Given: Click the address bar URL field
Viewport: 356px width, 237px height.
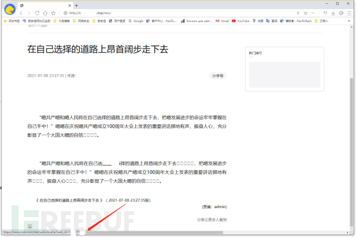Looking at the screenshot, I should tap(177, 13).
